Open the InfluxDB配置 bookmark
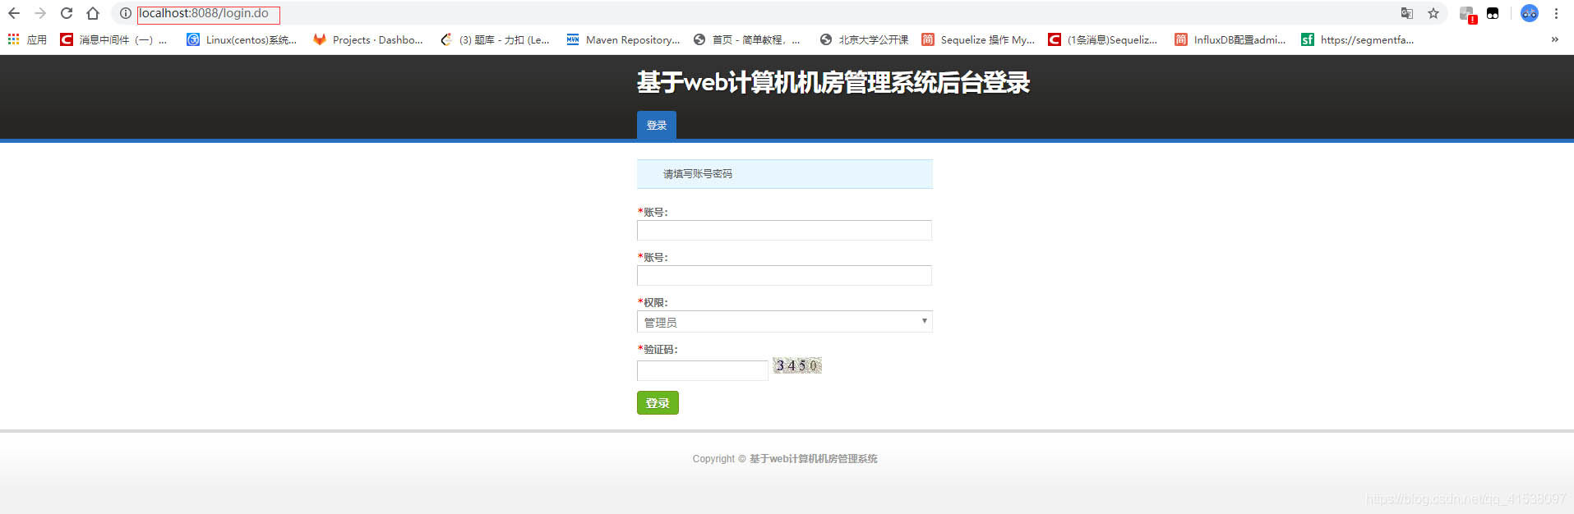 [x=1230, y=39]
